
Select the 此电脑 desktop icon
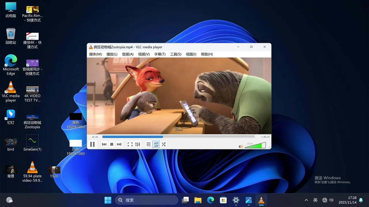11,10
